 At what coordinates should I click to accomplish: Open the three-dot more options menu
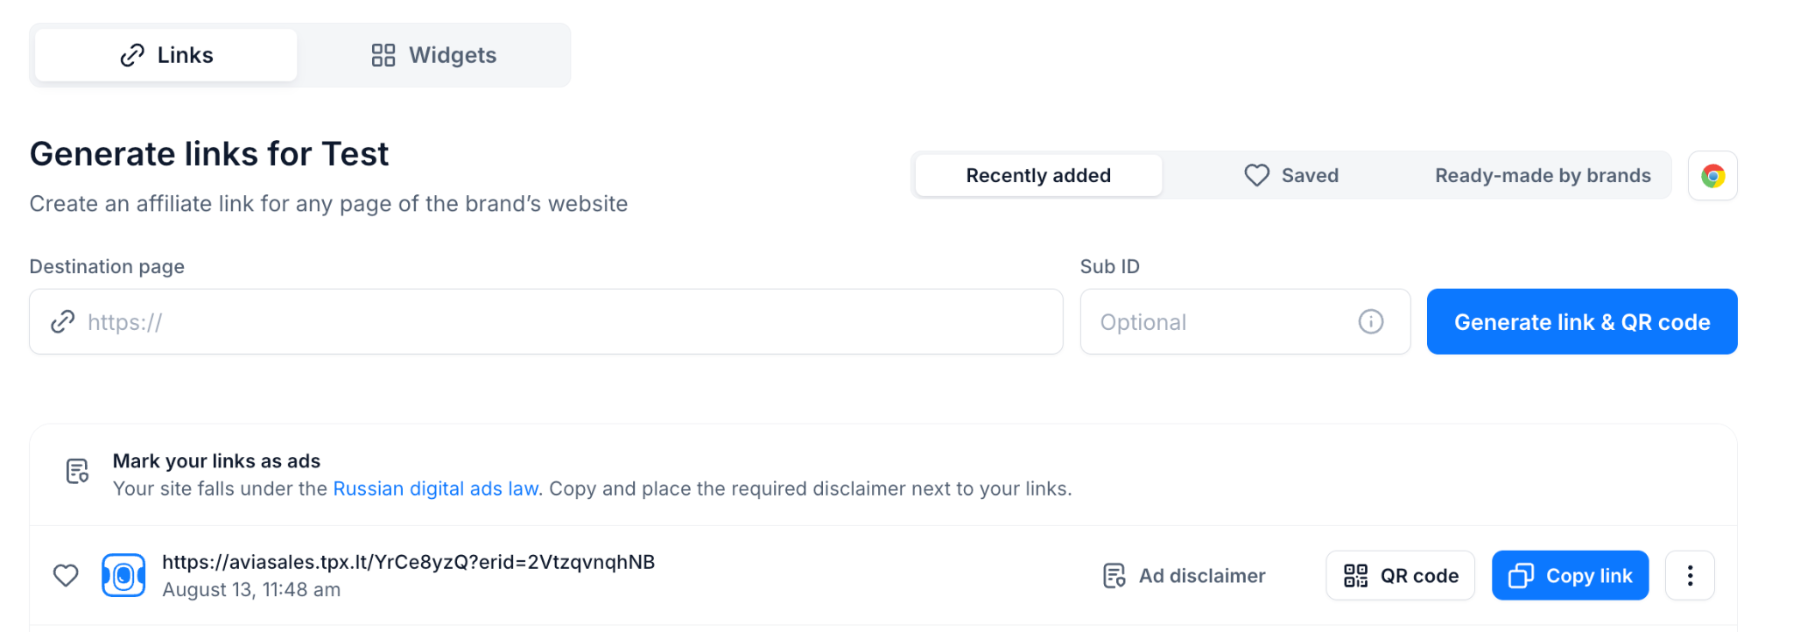click(1690, 575)
